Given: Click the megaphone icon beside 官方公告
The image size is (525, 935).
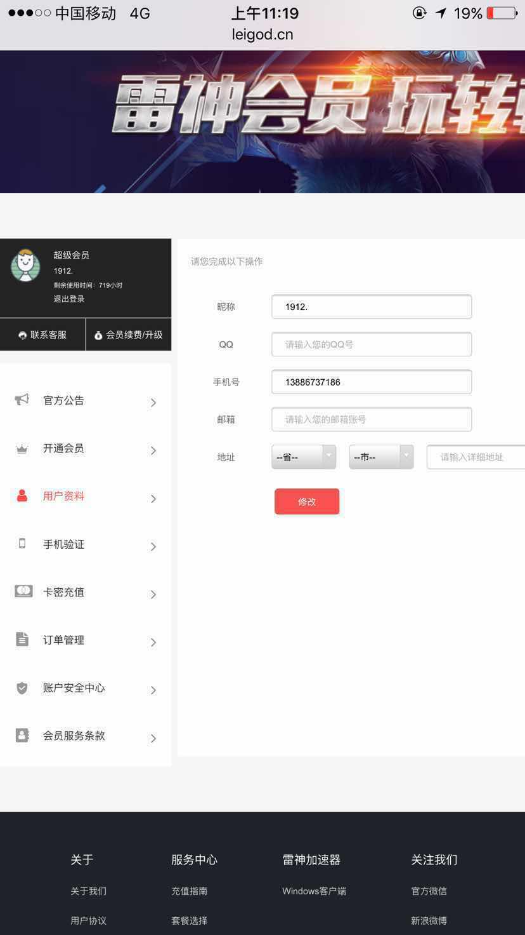Looking at the screenshot, I should point(22,400).
